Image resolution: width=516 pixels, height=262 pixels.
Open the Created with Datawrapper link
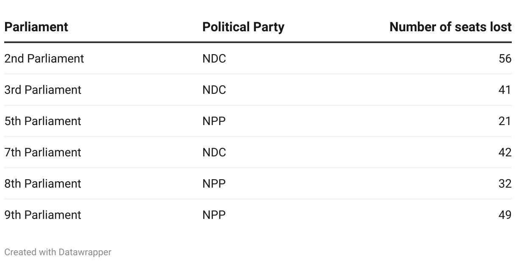58,252
